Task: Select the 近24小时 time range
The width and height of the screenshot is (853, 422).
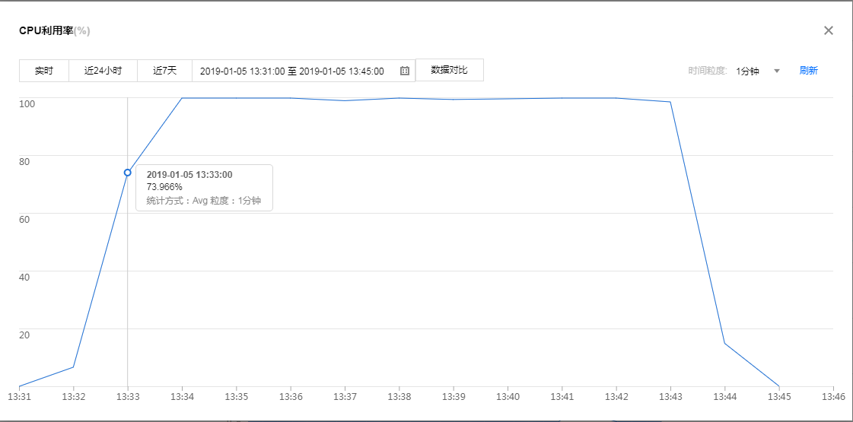Action: coord(103,71)
